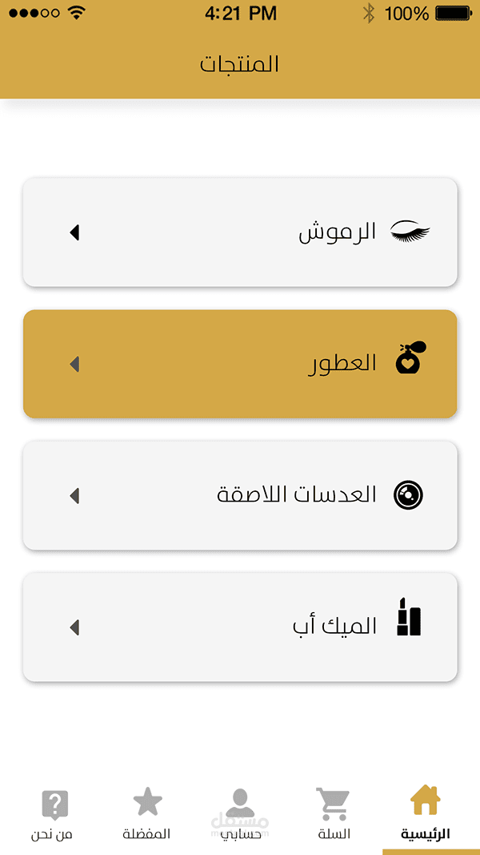The image size is (480, 855).
Task: Open the shopping cart icon
Action: click(x=333, y=804)
